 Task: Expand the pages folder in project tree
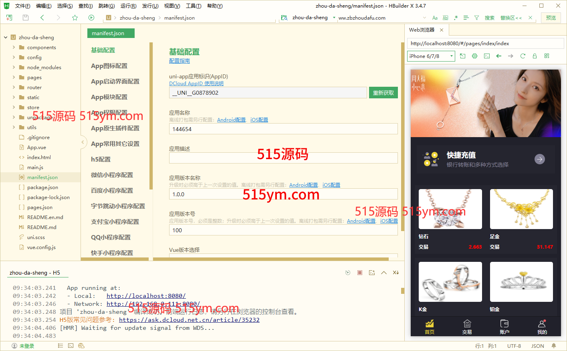point(14,77)
